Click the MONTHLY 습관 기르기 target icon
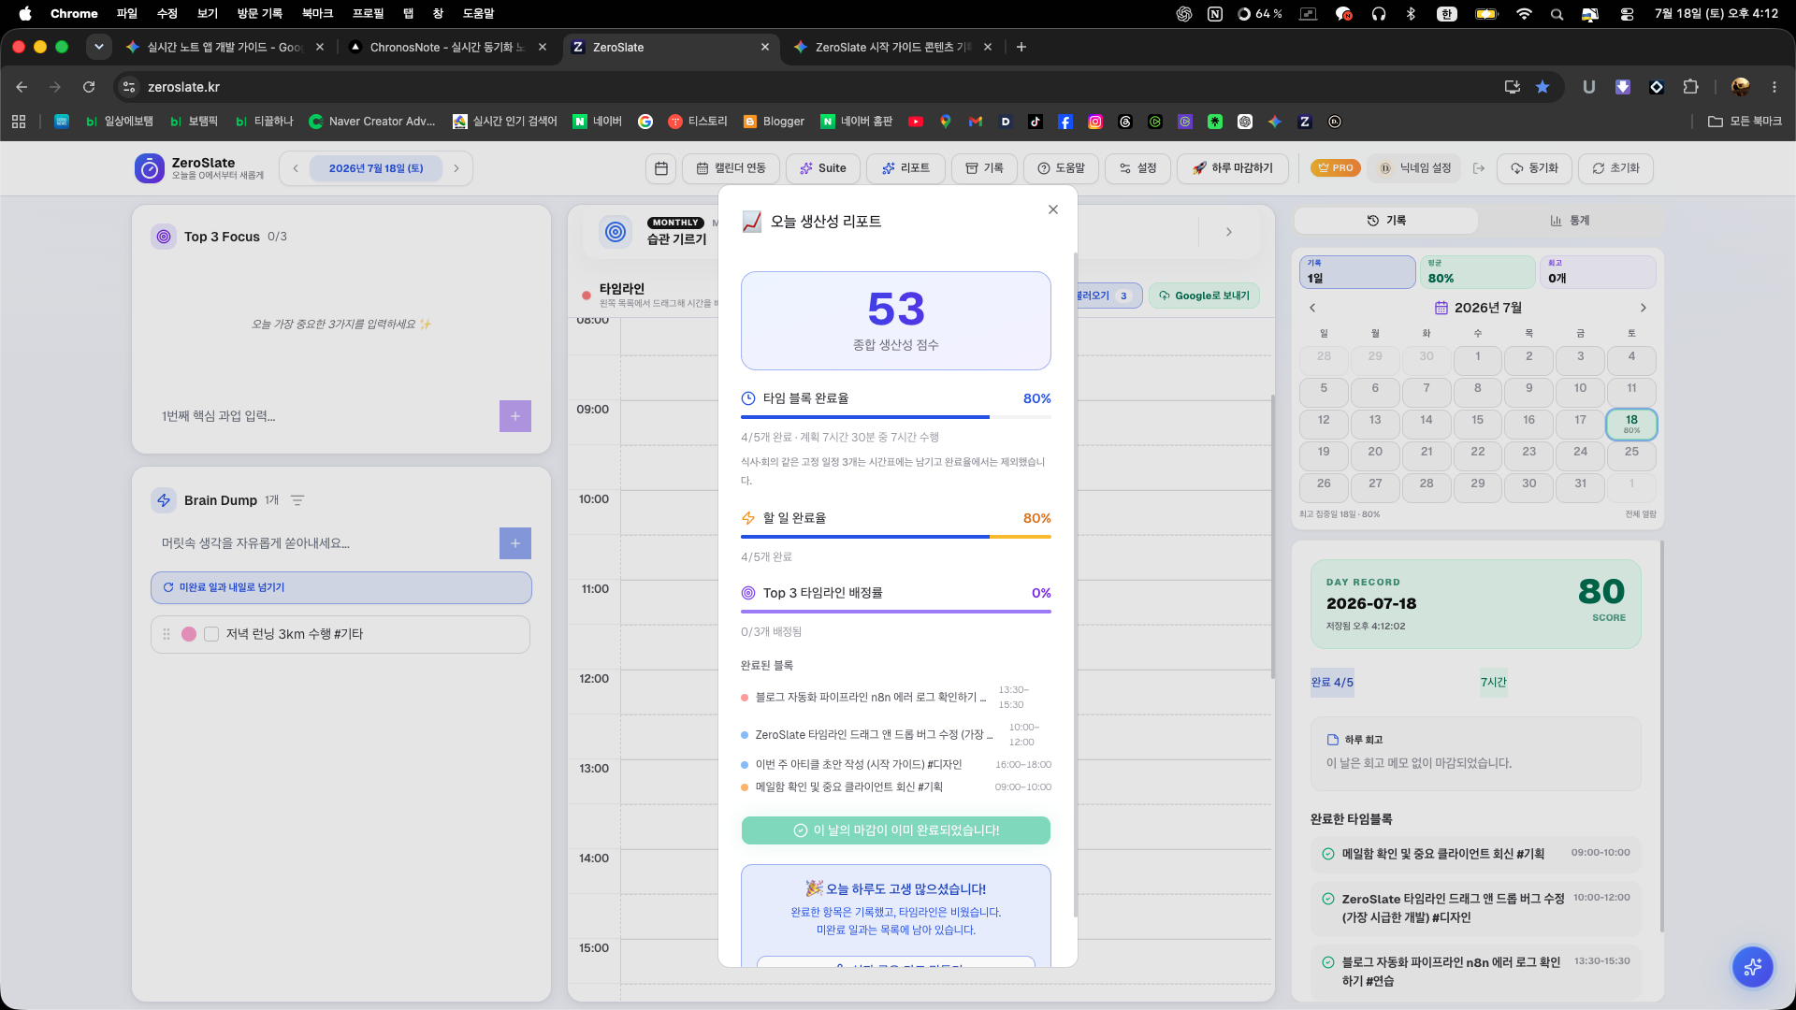The height and width of the screenshot is (1010, 1796). click(616, 231)
